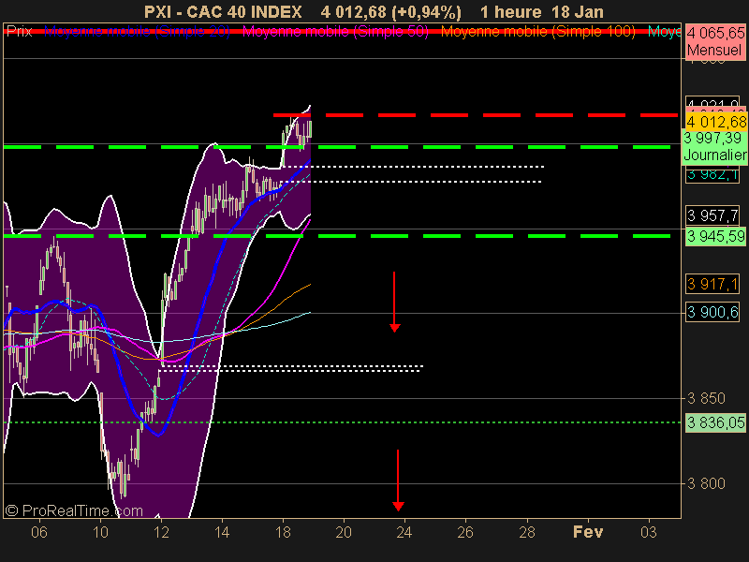Click the '3 800' price axis value
749x562 pixels.
[x=706, y=483]
